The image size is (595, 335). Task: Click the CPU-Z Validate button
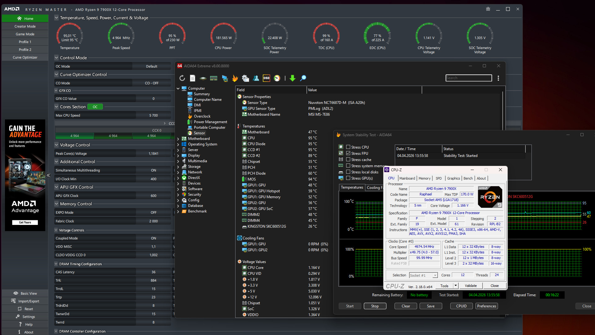point(470,286)
